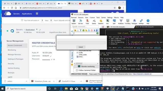Open the mobaxterm.mobatek.net link

point(142,74)
